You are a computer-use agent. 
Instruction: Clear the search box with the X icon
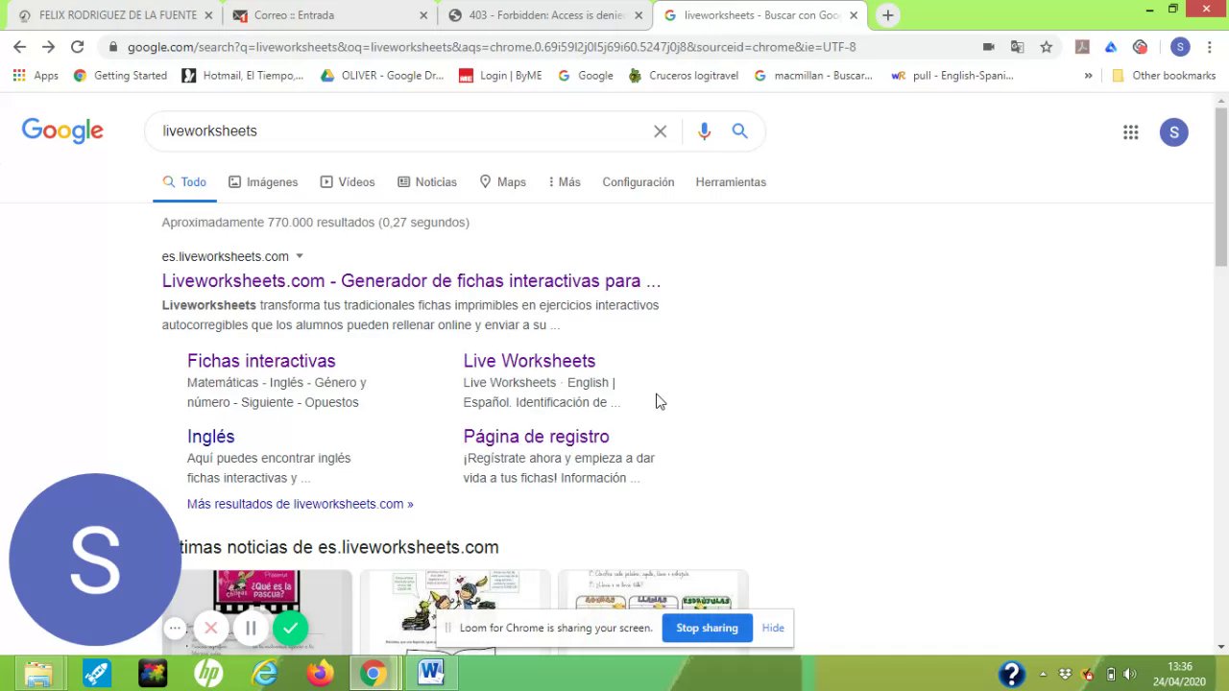click(x=660, y=131)
